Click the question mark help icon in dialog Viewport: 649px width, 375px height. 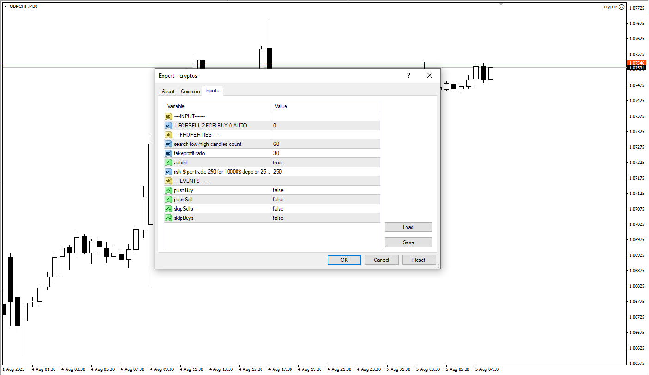click(408, 75)
